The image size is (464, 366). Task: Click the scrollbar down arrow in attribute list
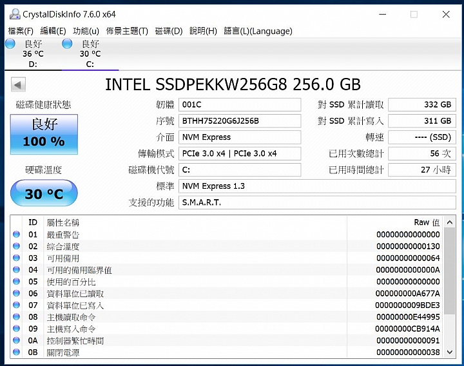click(450, 352)
